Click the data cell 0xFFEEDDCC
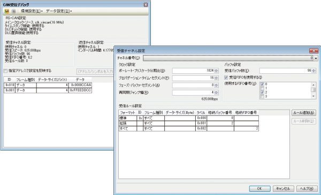This screenshot has height=195, width=321. coord(80,90)
